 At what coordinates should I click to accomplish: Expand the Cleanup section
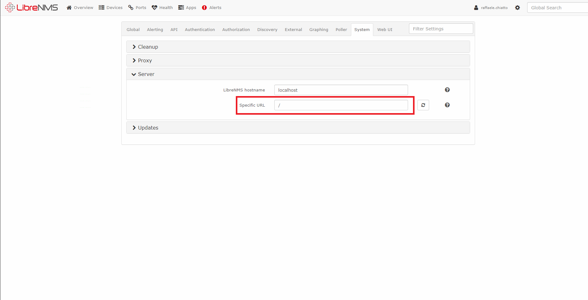[298, 47]
